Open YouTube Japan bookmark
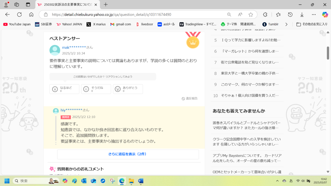 click(x=17, y=24)
